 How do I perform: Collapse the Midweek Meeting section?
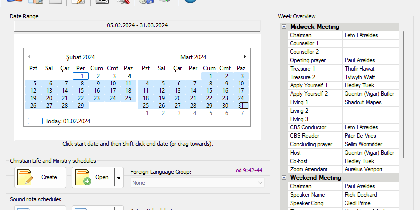point(284,27)
